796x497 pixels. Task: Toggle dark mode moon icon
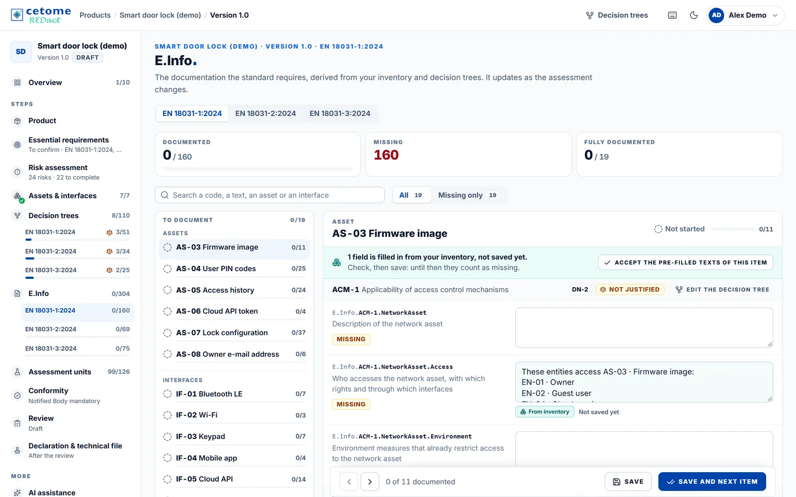point(694,15)
